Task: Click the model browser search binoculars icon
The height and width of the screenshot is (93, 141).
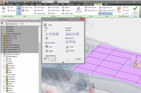Action: coord(23,24)
